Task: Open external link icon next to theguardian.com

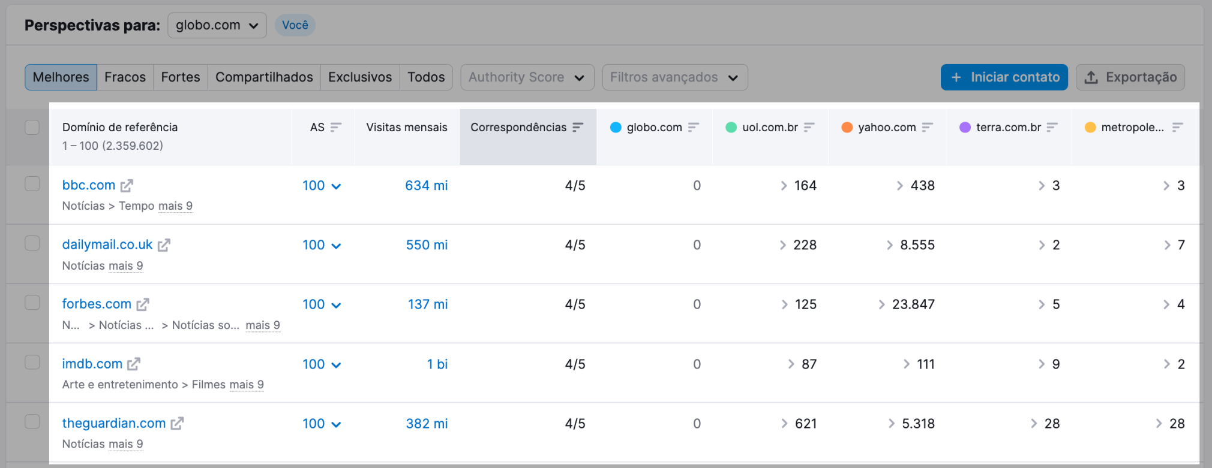Action: point(177,424)
